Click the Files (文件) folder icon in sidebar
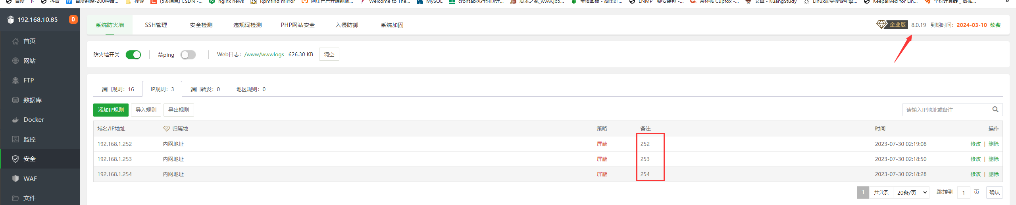This screenshot has height=205, width=1016. (15, 198)
